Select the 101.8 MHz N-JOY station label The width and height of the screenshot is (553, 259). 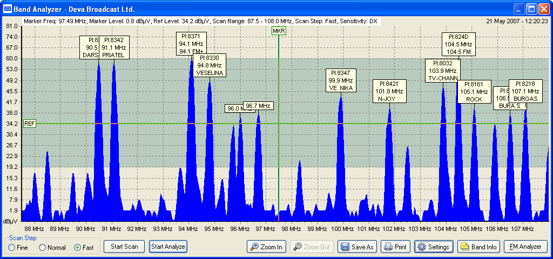pos(389,91)
